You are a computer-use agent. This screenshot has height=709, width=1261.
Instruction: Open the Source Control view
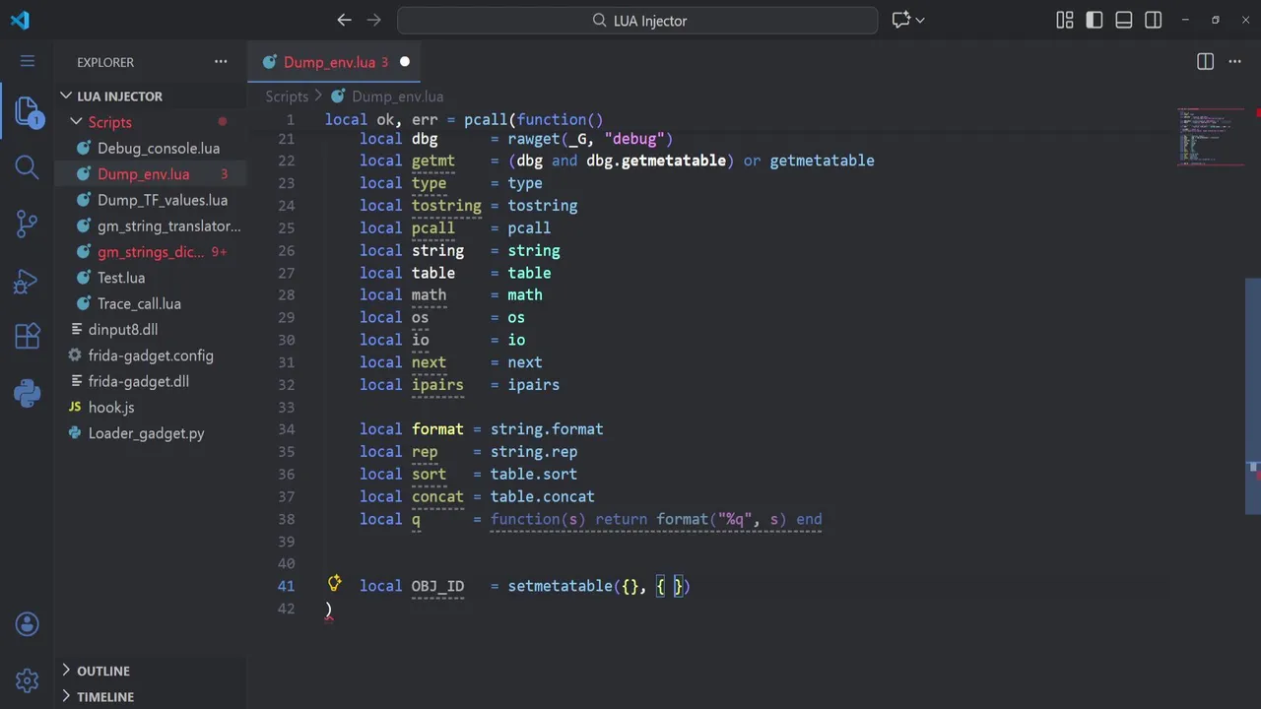click(28, 224)
